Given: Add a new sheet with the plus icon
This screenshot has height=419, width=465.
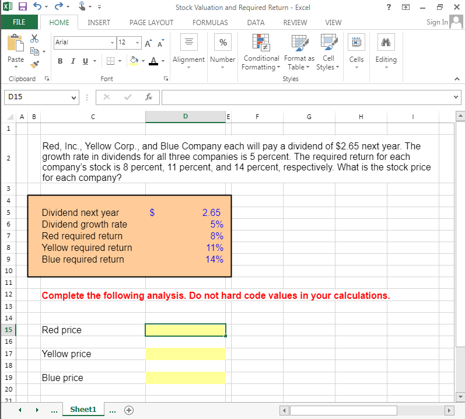Looking at the screenshot, I should [x=129, y=410].
